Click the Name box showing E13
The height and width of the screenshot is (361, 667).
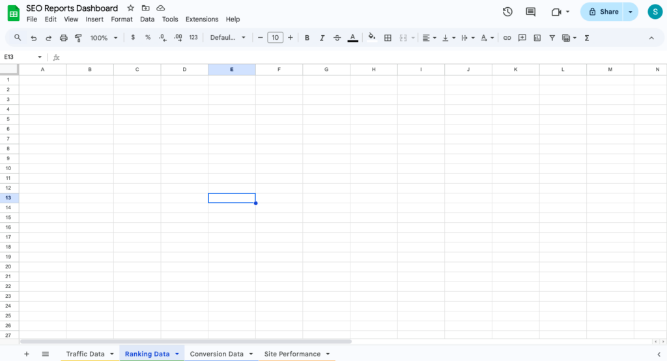pos(23,57)
